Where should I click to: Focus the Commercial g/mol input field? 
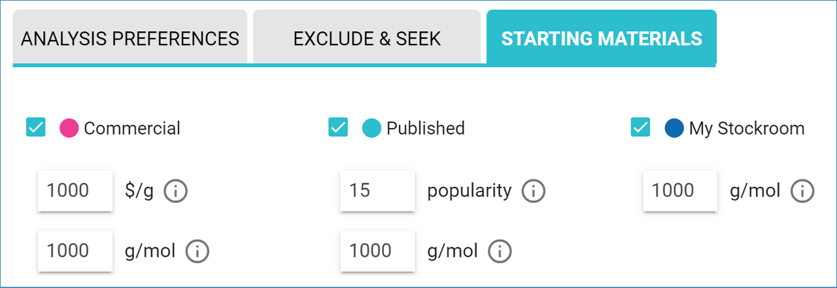[75, 251]
